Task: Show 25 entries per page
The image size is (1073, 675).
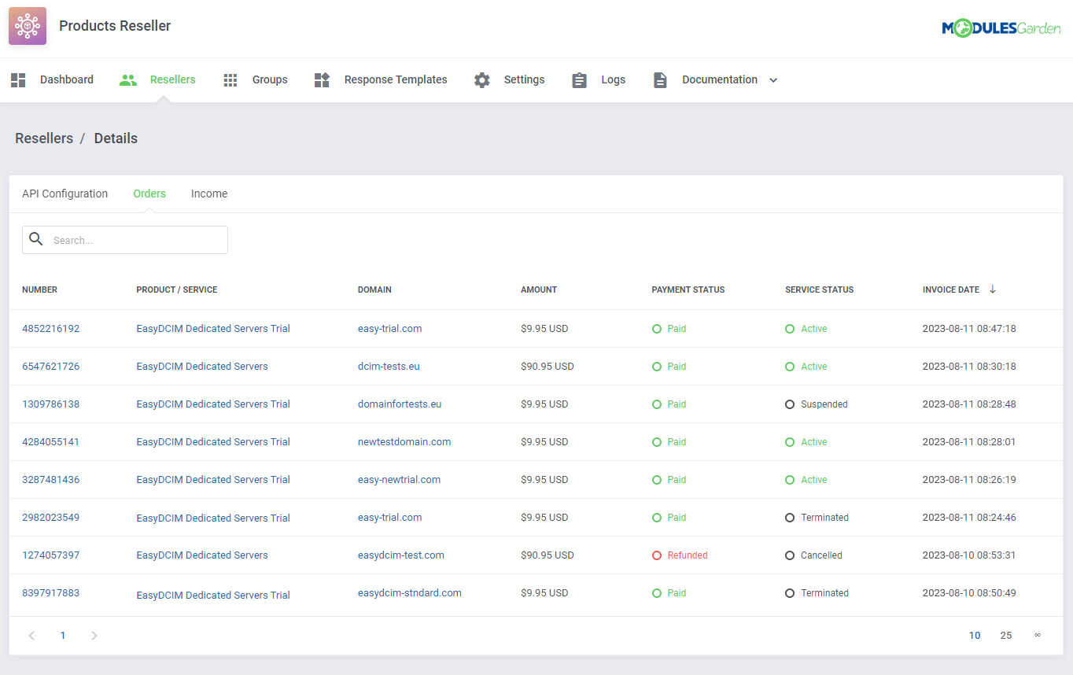Action: tap(1006, 636)
